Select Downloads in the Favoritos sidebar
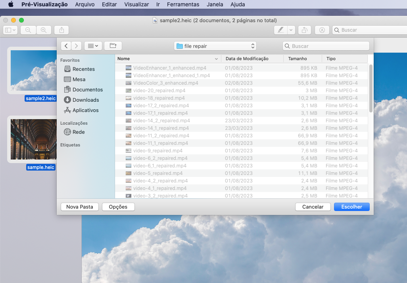The width and height of the screenshot is (407, 283). pos(85,100)
